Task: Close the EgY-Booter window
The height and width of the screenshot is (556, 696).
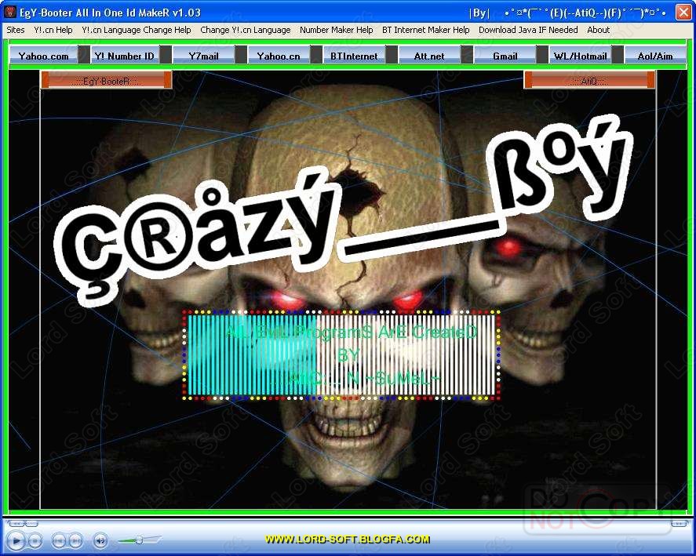Action: click(x=683, y=12)
